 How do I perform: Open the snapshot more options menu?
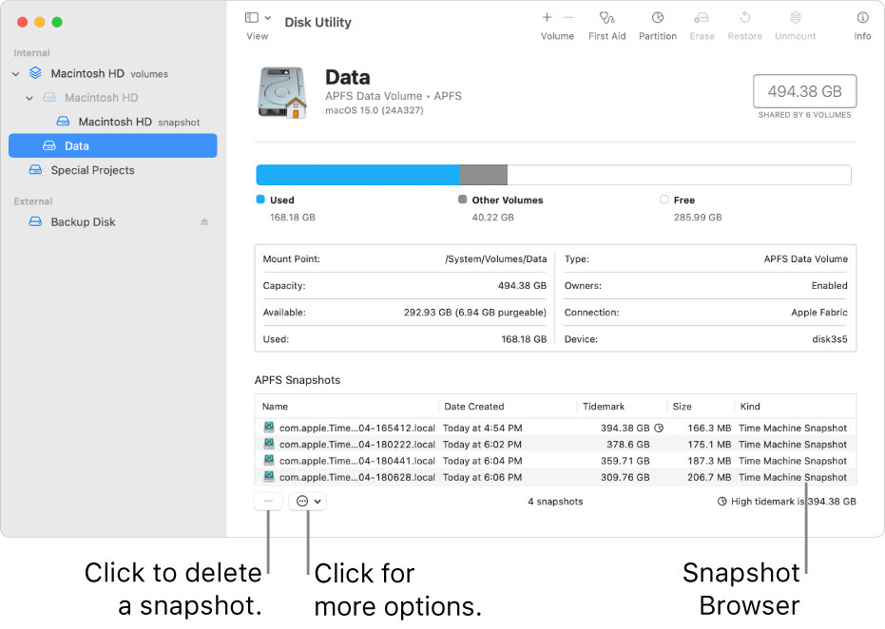308,501
